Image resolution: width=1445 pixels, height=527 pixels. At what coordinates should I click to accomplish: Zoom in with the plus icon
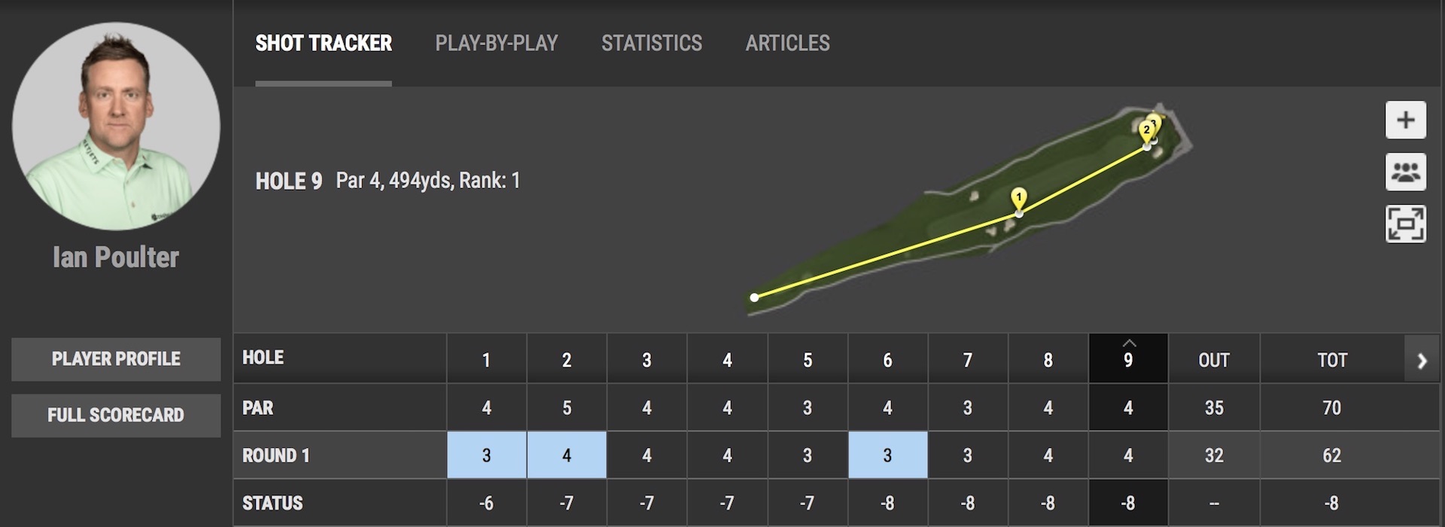pos(1405,120)
